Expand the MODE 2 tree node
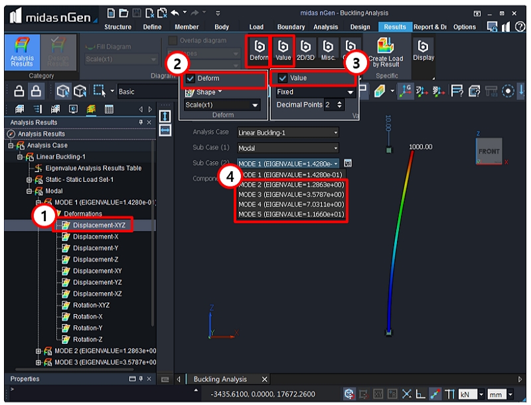 click(x=38, y=351)
